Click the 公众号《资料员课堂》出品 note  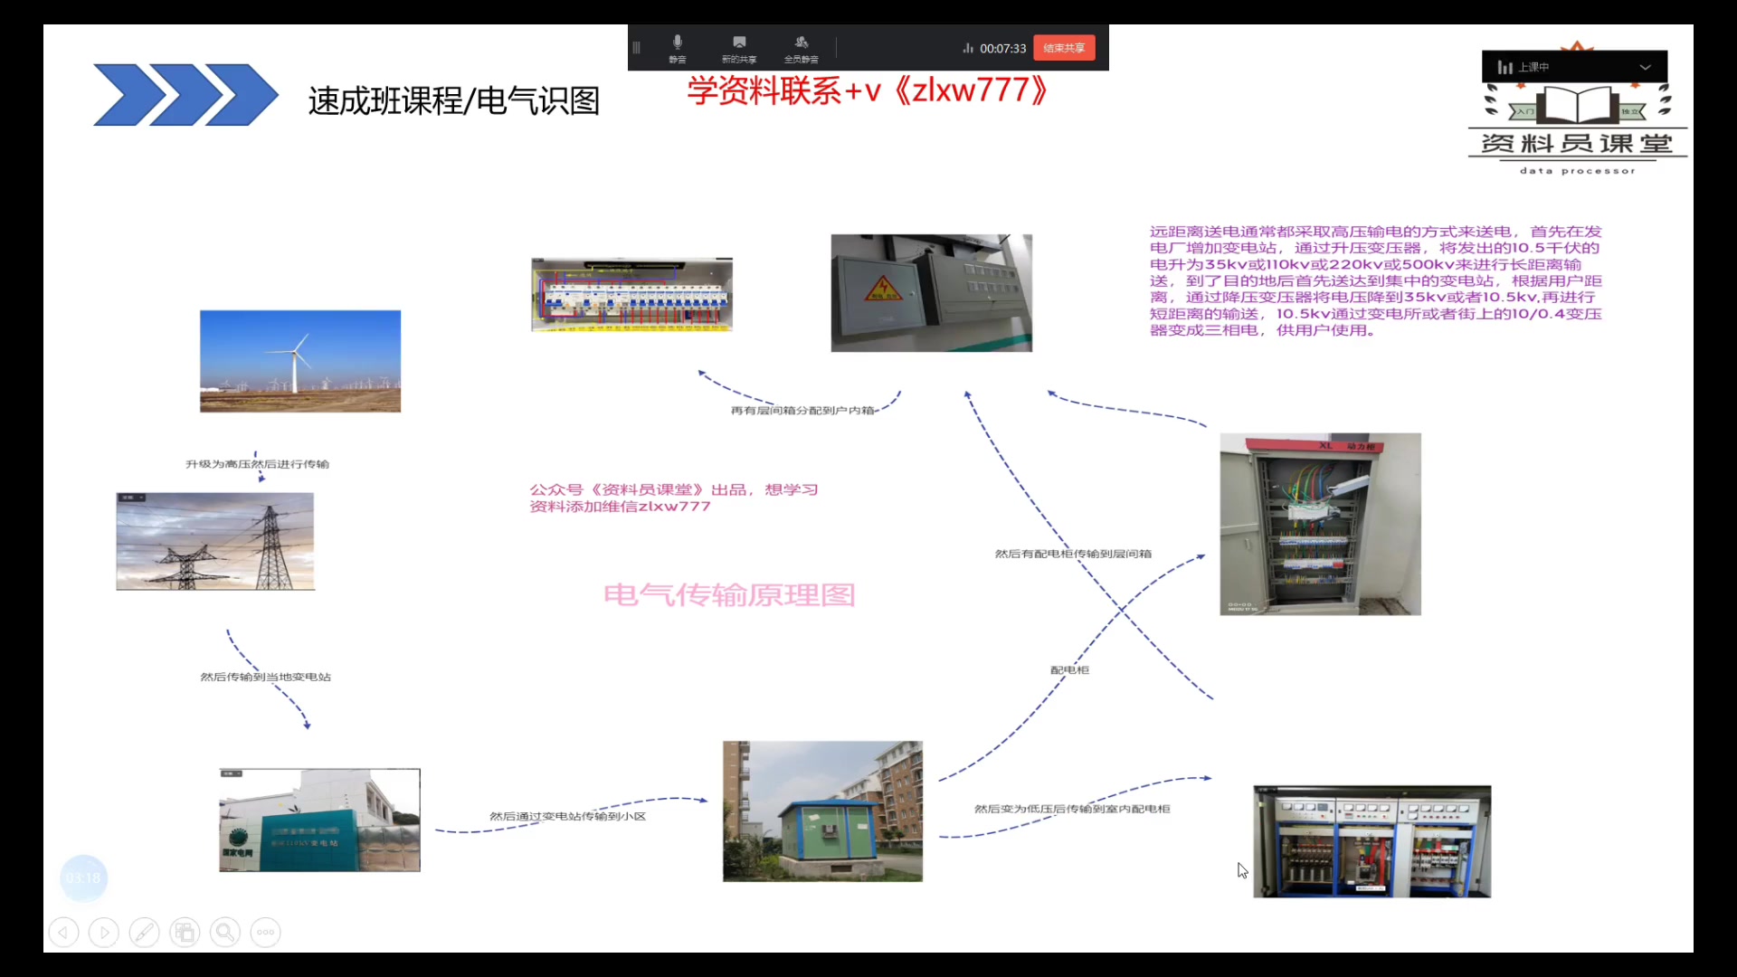674,498
